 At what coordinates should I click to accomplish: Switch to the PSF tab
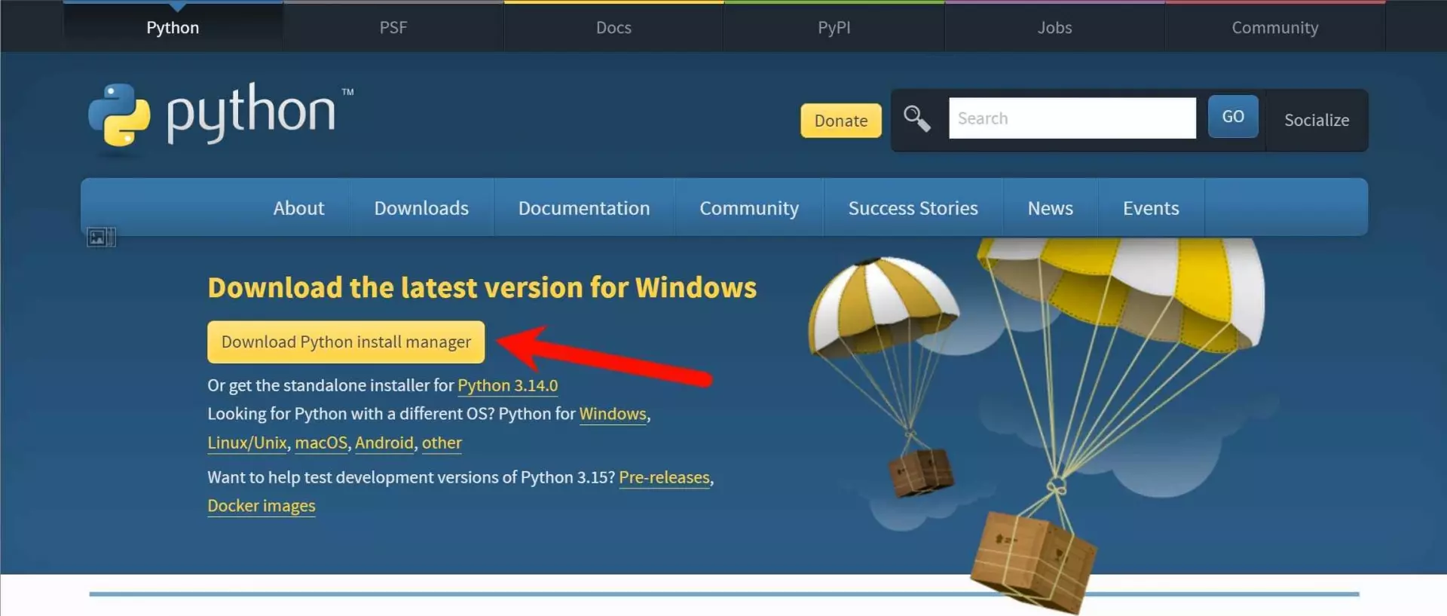[x=393, y=27]
